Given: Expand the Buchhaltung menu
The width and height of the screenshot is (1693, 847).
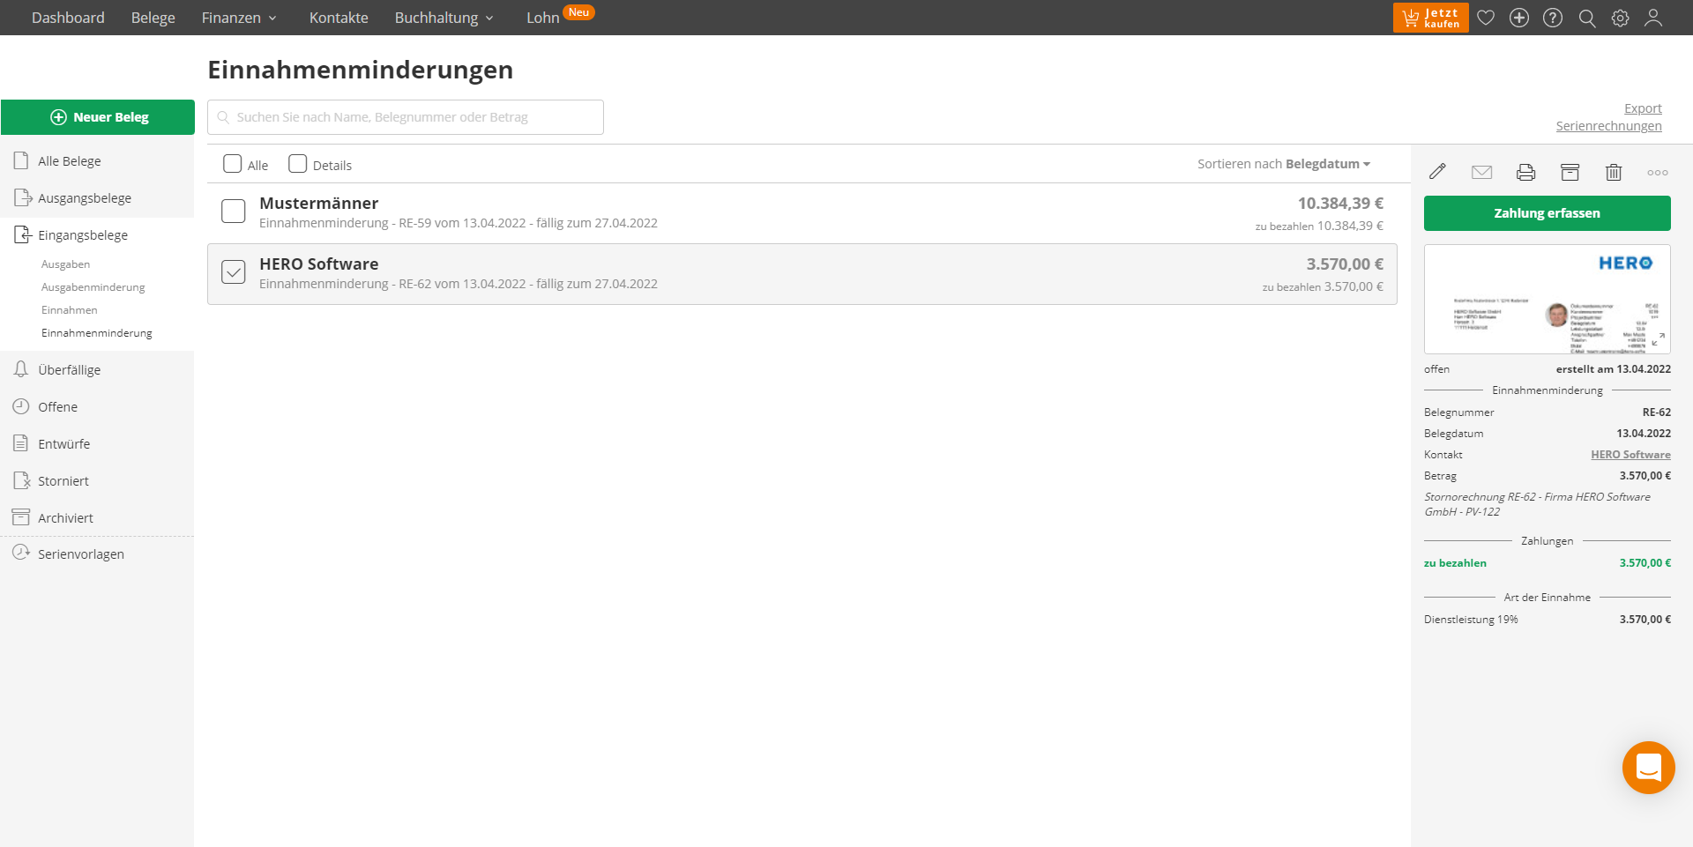Looking at the screenshot, I should point(444,18).
